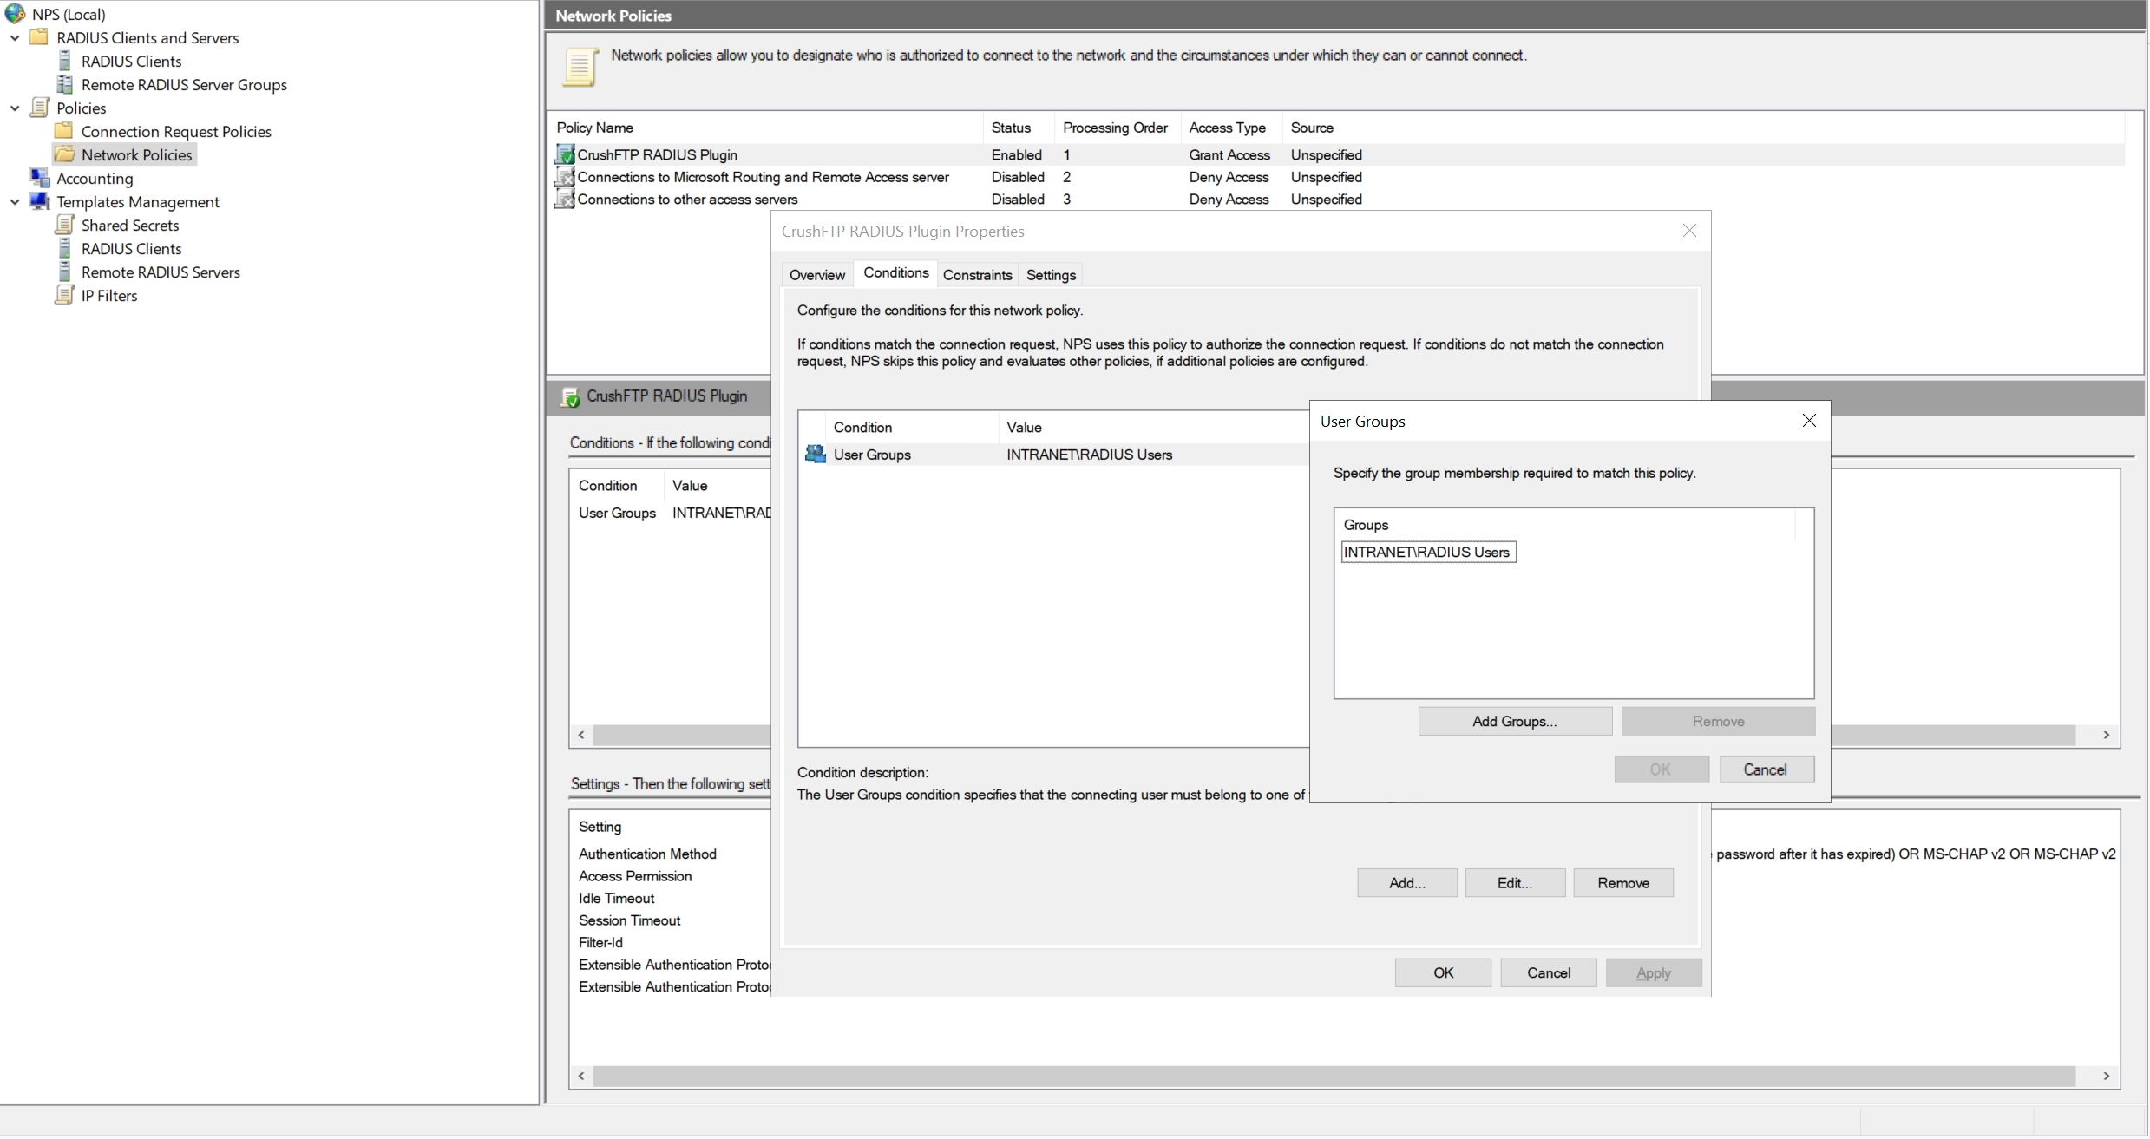
Task: Click Edit... in the Conditions tab
Action: pos(1514,882)
